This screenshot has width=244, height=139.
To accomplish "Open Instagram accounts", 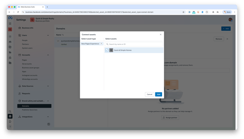I will (30, 75).
